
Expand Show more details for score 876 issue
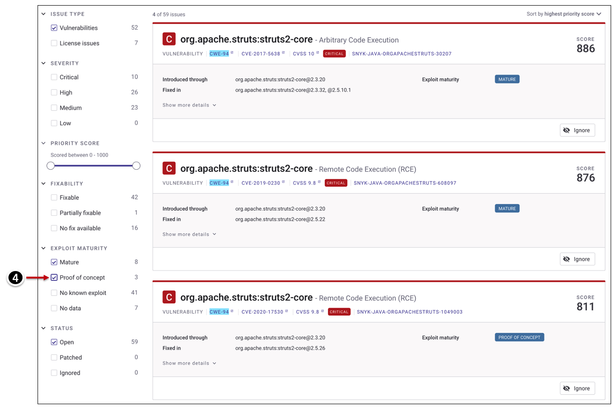click(189, 234)
